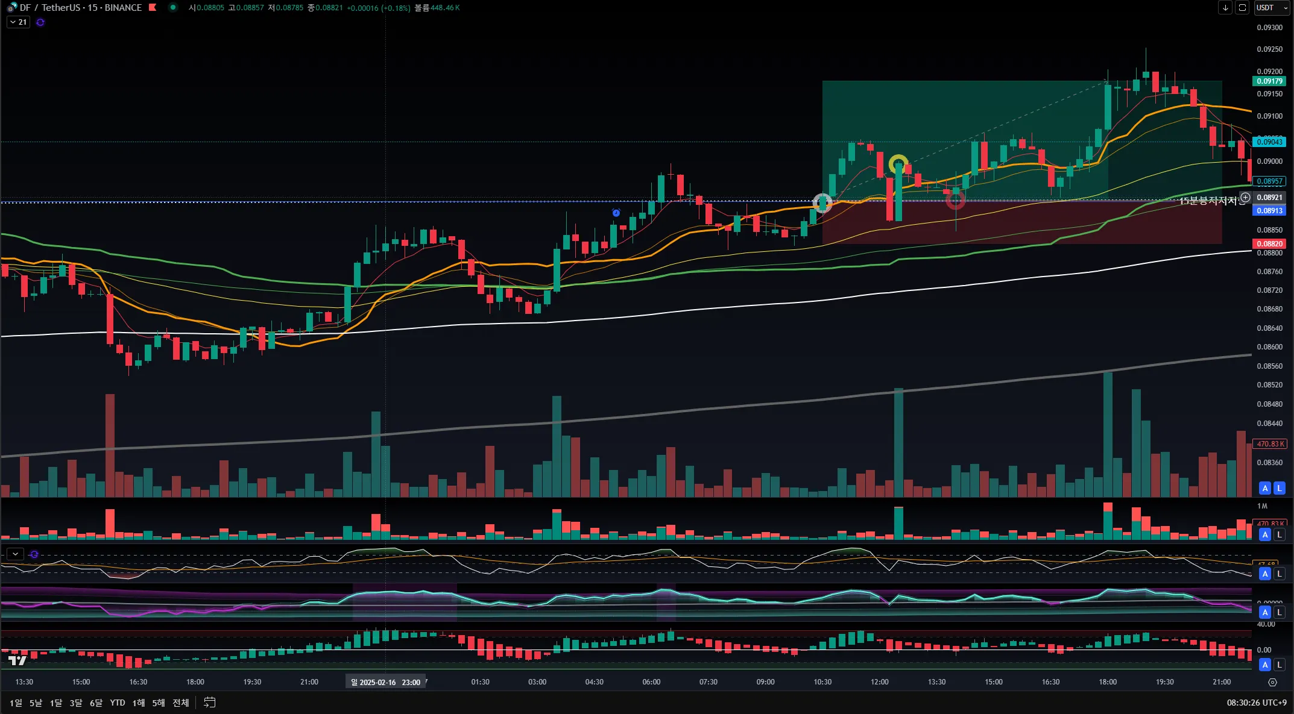Viewport: 1294px width, 714px height.
Task: Select the 5해 time range
Action: tap(158, 703)
